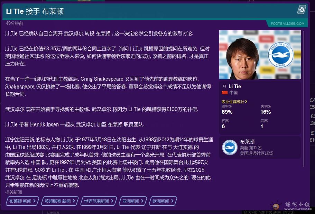Click 北京人和 club name in article
Image resolution: width=315 pixels, height=214 pixels.
[88, 177]
